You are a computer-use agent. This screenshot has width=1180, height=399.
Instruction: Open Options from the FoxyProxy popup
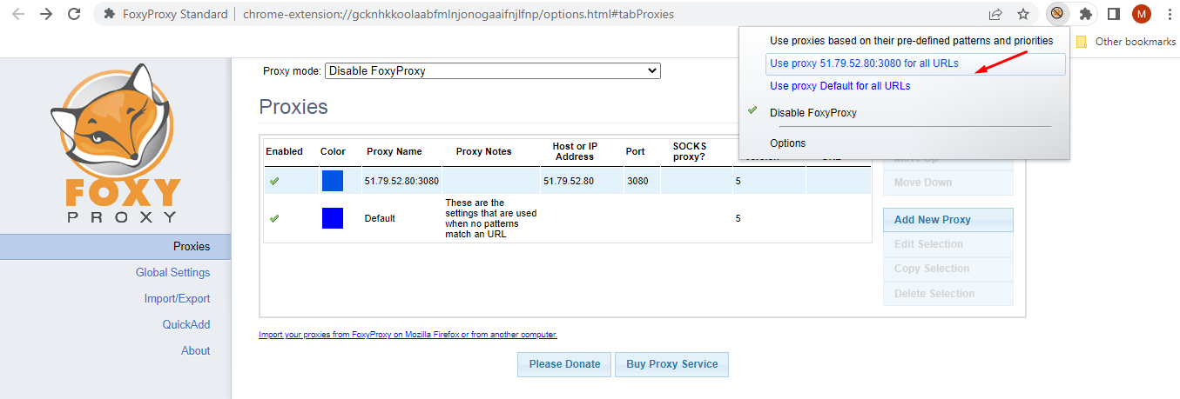click(x=787, y=143)
